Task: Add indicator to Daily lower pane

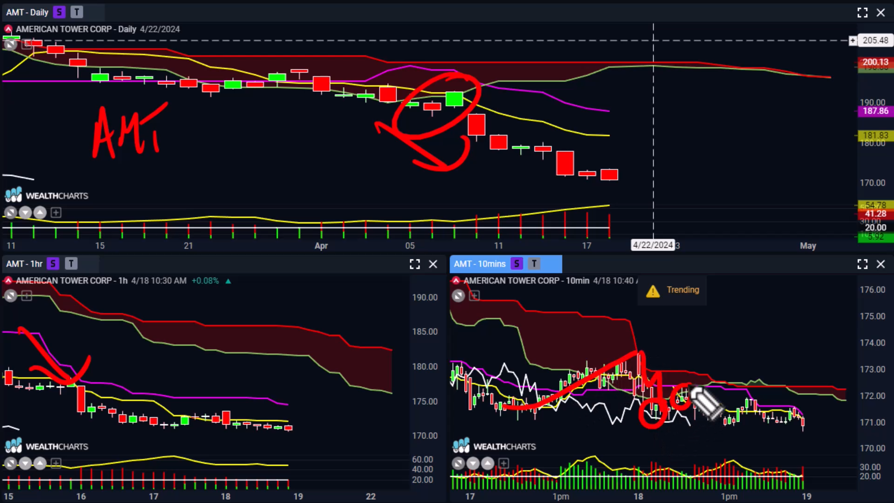Action: 56,213
